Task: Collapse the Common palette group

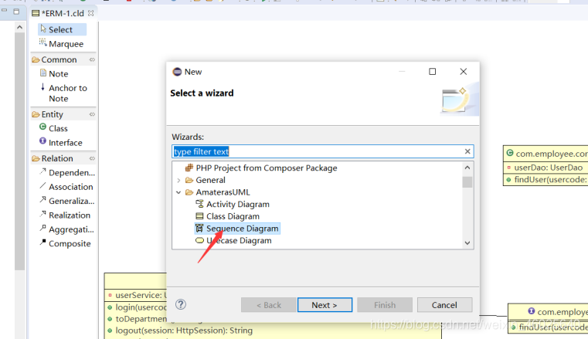Action: click(x=59, y=59)
